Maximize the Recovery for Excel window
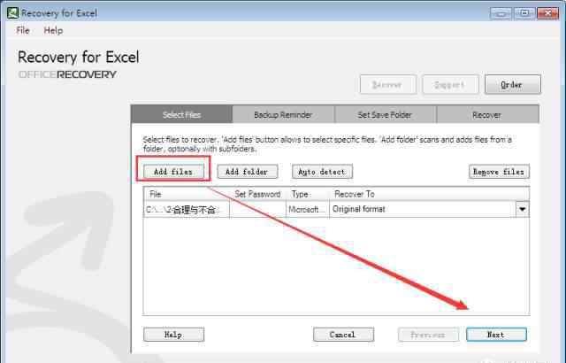This screenshot has width=566, height=363. point(524,13)
